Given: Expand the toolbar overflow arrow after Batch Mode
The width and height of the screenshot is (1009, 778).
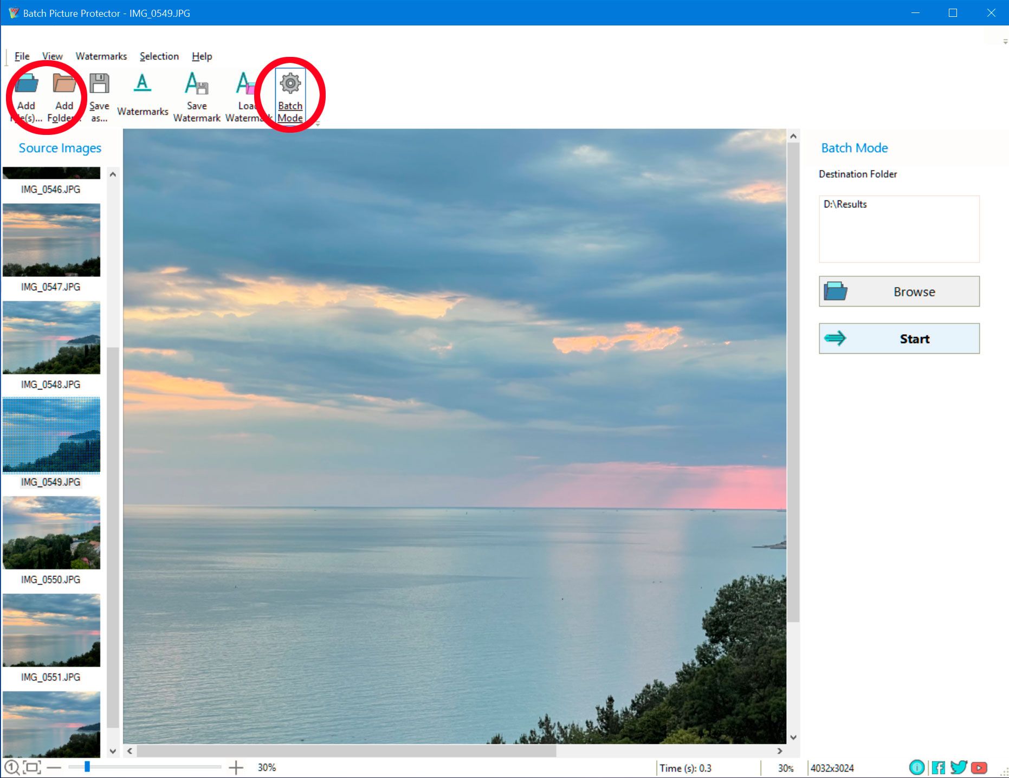Looking at the screenshot, I should click(318, 125).
